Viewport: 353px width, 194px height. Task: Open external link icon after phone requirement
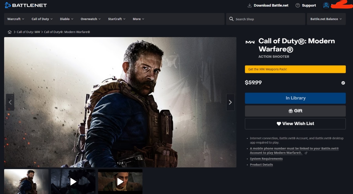306,153
